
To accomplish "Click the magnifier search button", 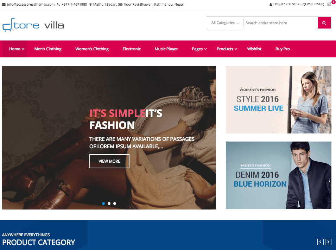I will [x=324, y=23].
